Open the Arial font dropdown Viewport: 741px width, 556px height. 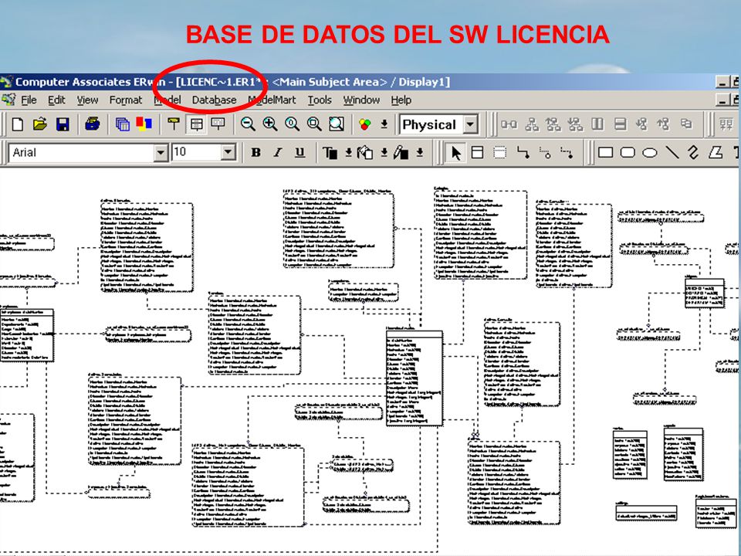161,152
